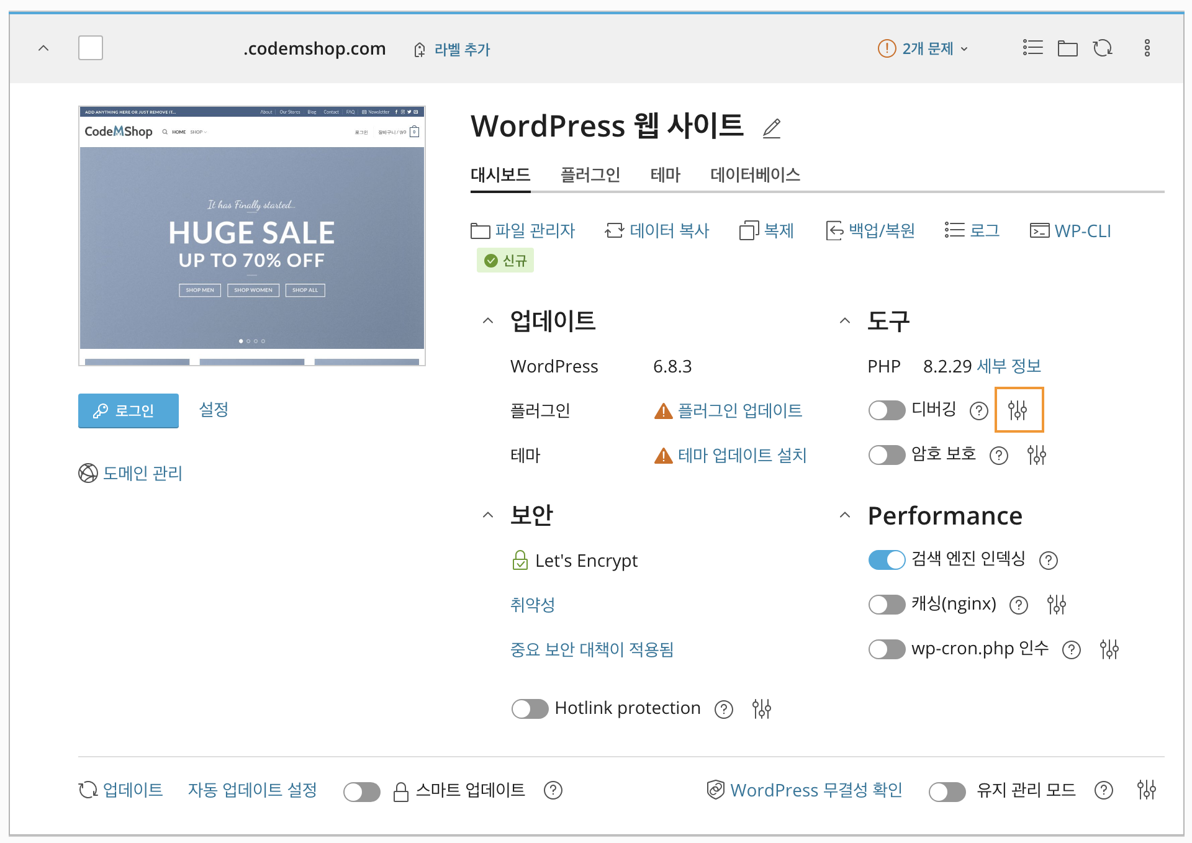Collapse the 업데이트 section
Viewport: 1192px width, 843px height.
click(488, 322)
